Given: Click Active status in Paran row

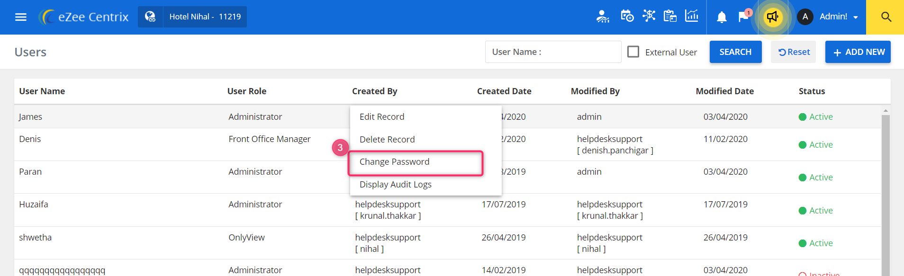Looking at the screenshot, I should click(816, 177).
